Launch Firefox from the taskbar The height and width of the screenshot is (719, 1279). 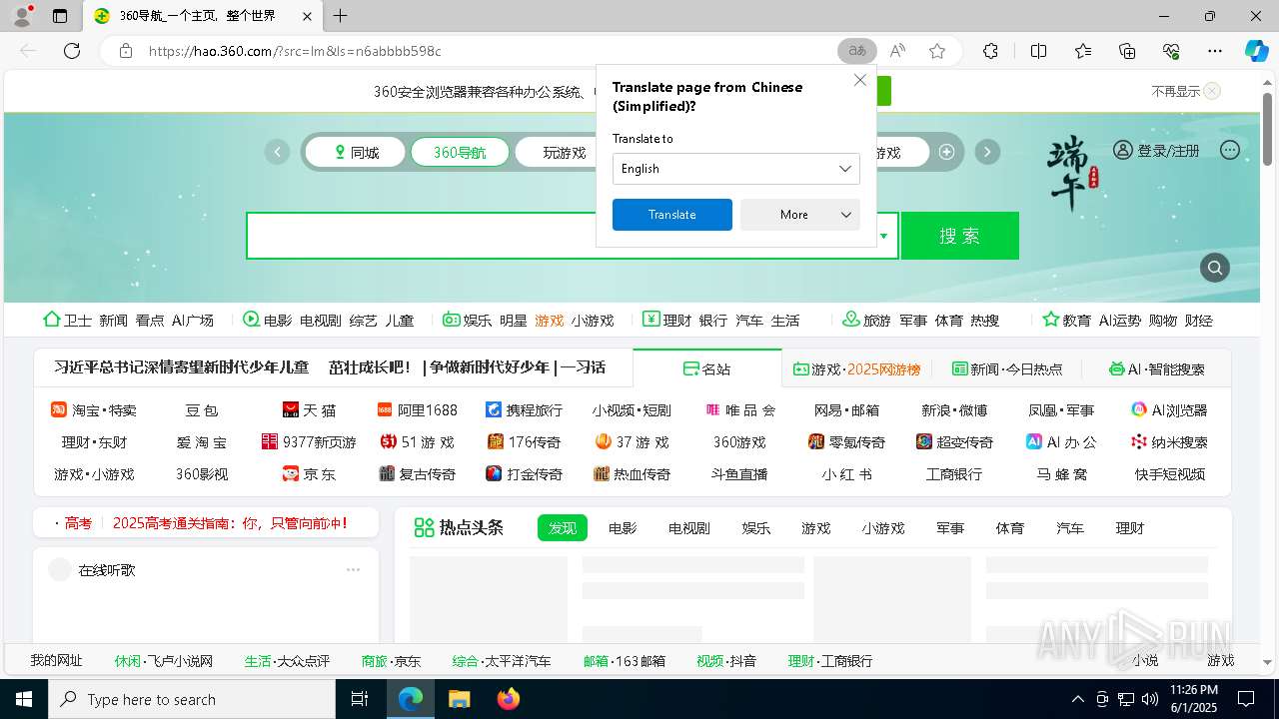509,699
